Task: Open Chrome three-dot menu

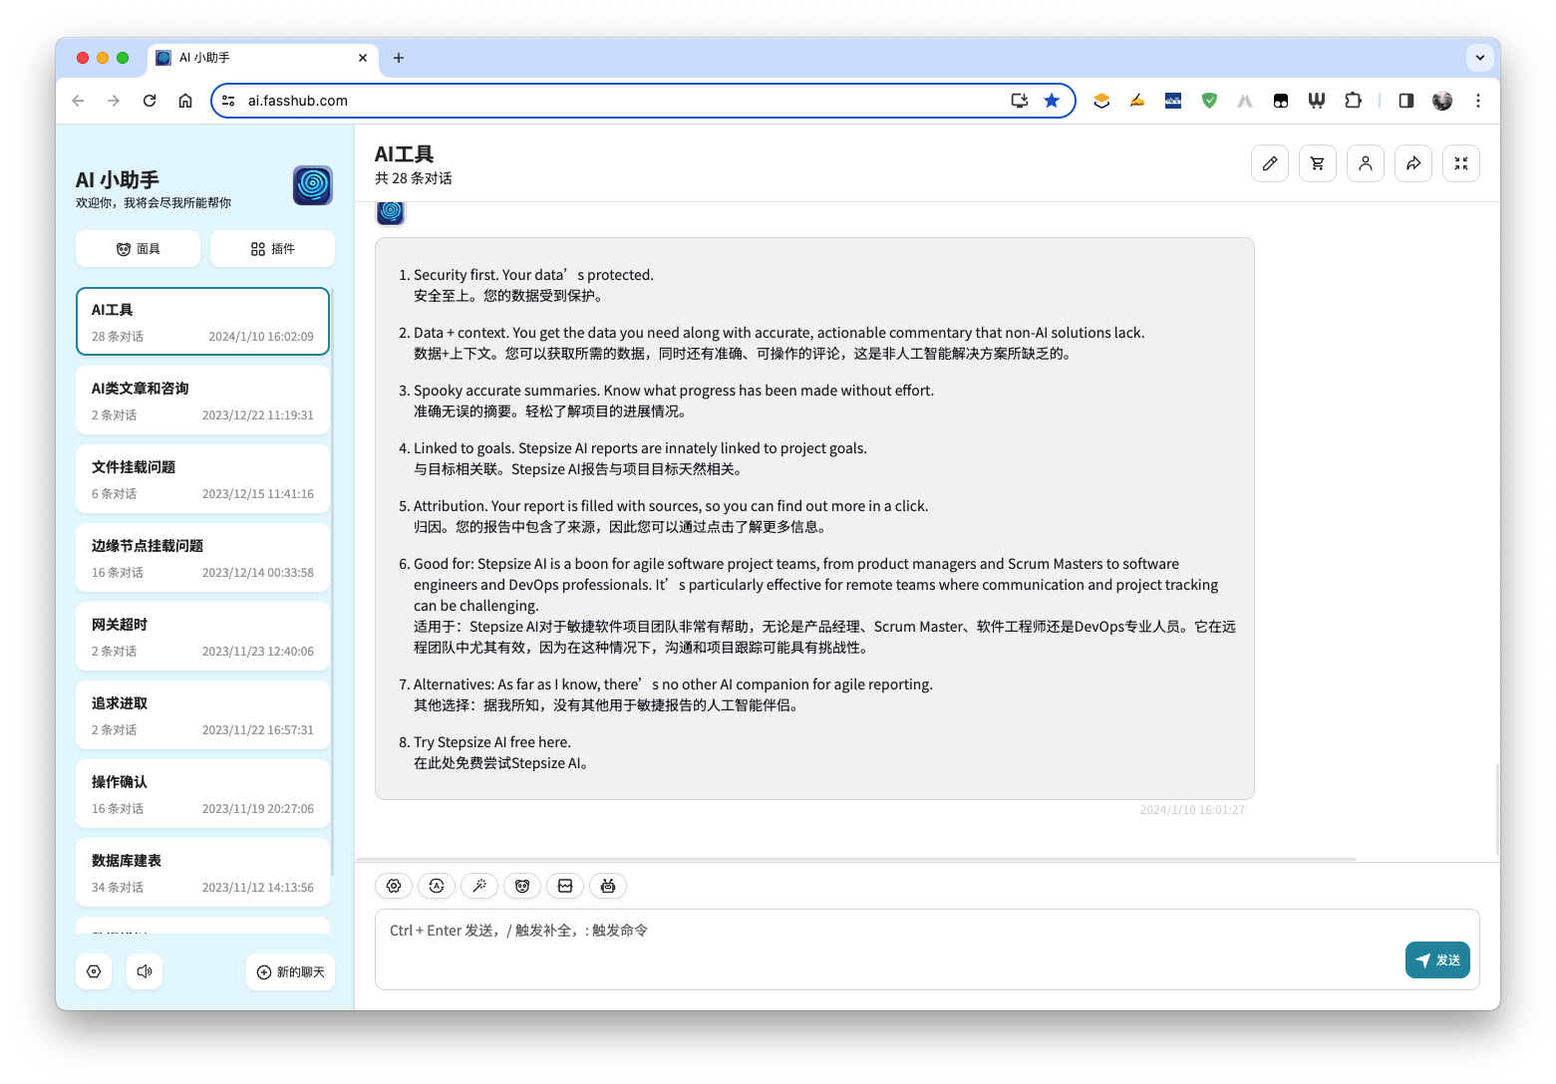Action: (1478, 101)
